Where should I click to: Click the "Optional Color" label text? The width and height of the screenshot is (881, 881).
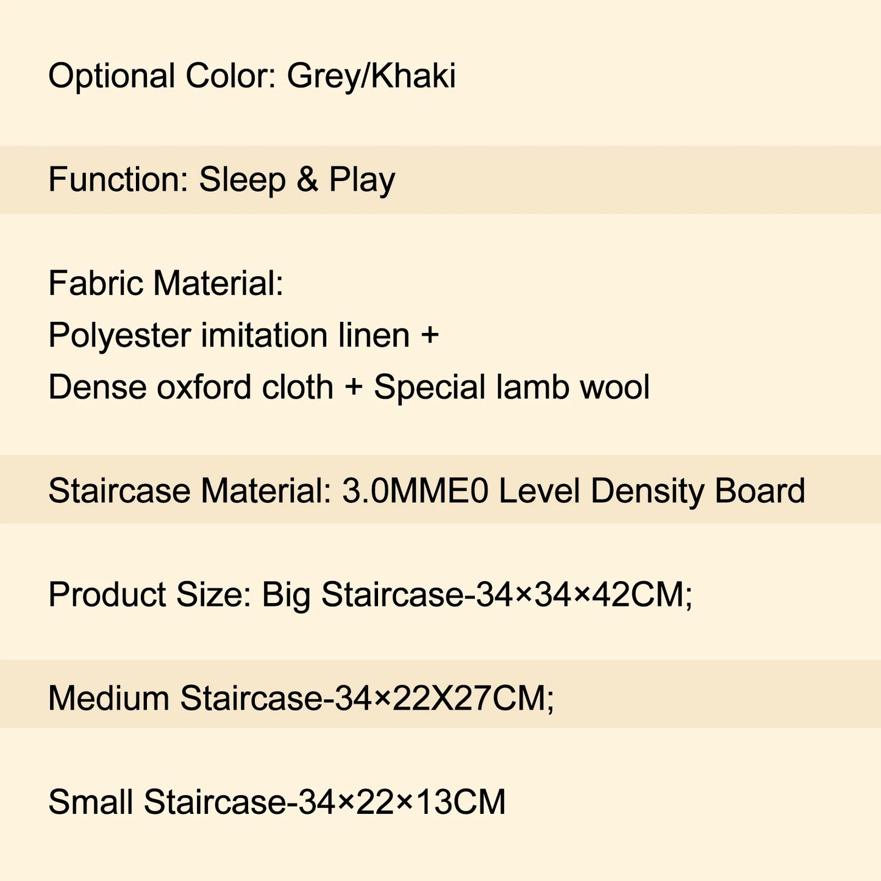tap(162, 77)
